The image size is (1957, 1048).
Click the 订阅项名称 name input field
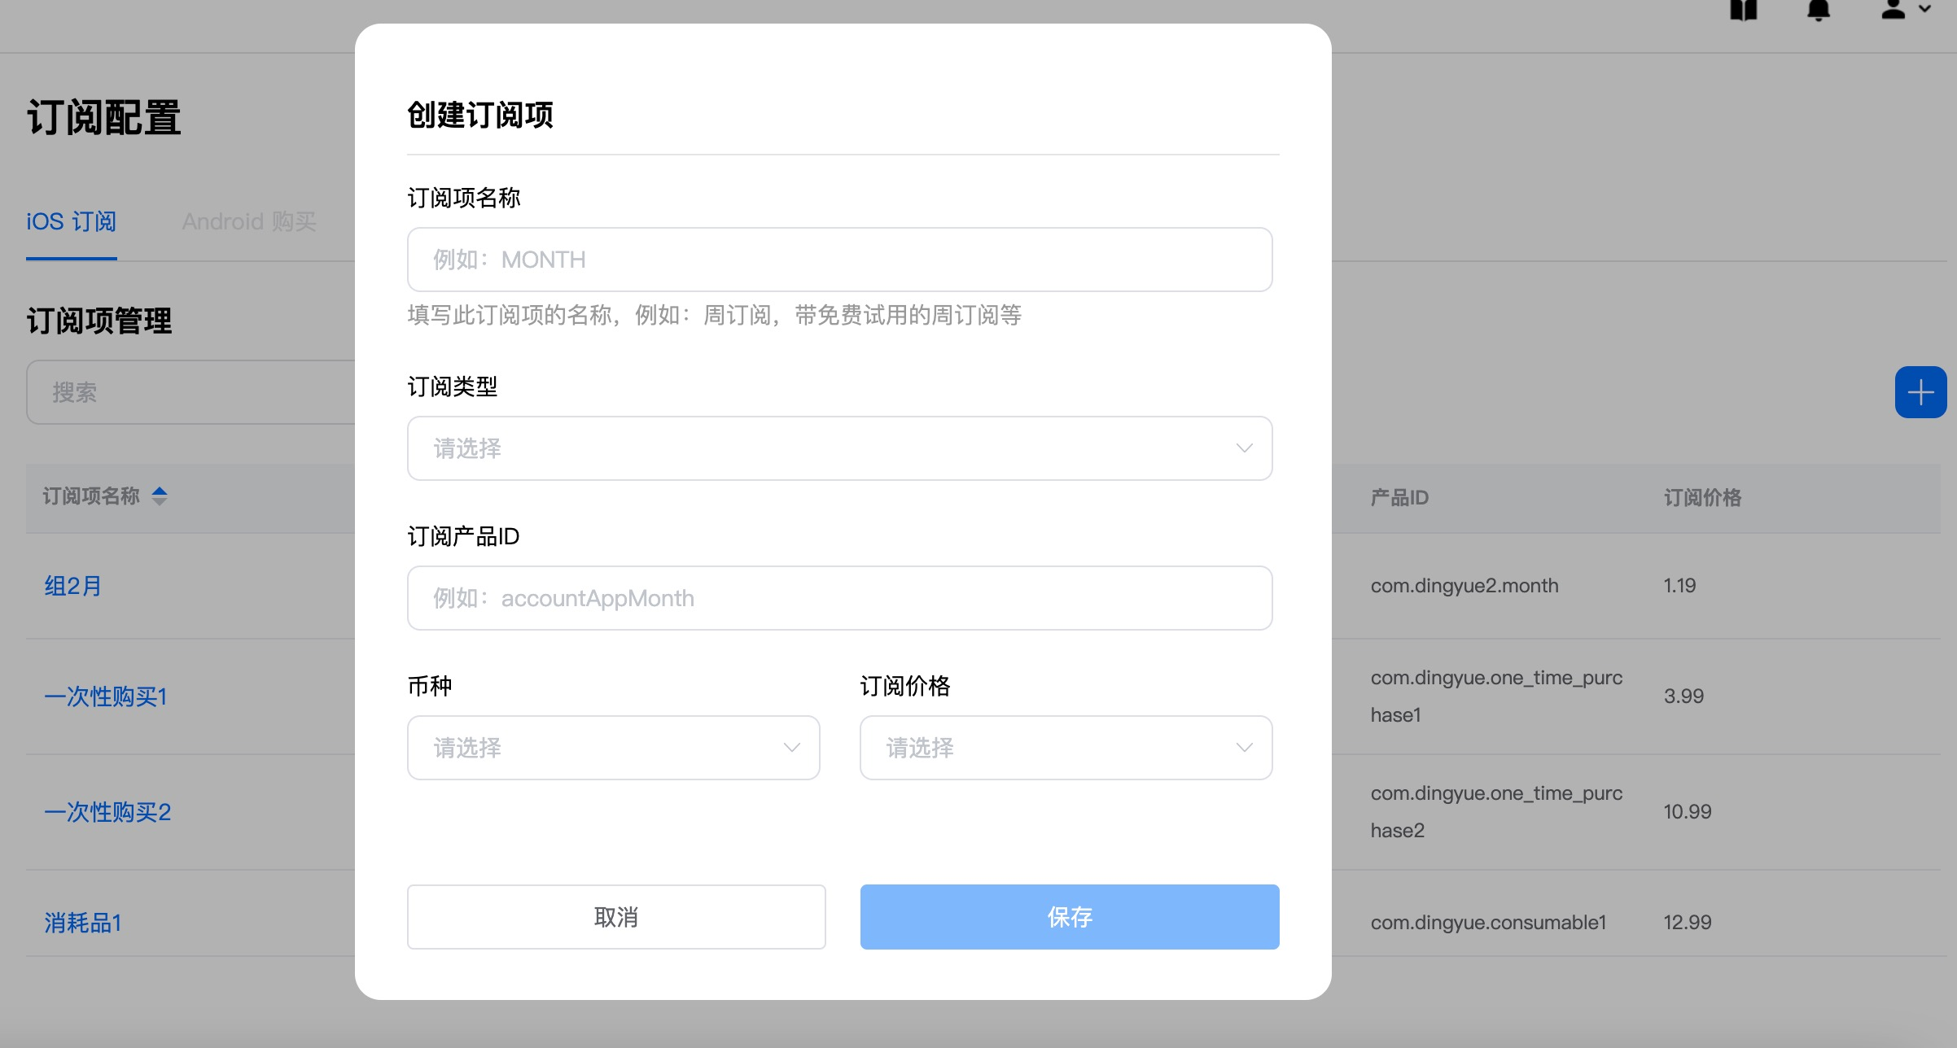tap(839, 259)
